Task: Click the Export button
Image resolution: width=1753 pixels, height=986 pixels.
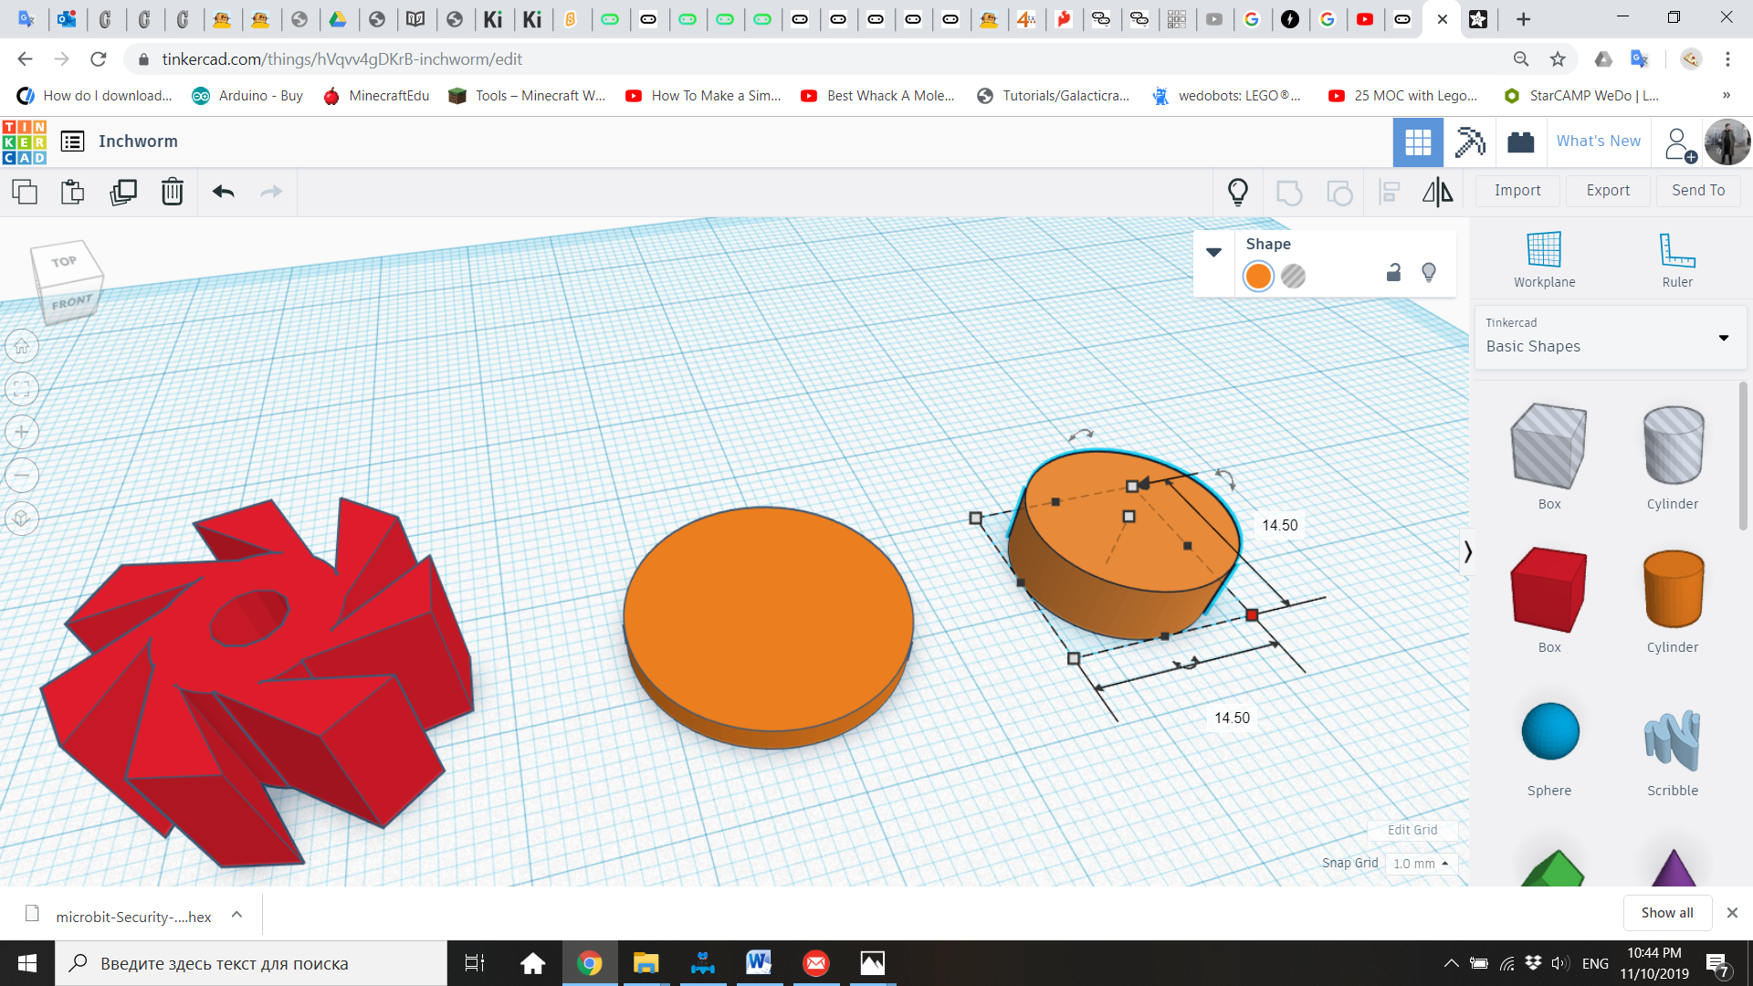Action: click(x=1608, y=190)
